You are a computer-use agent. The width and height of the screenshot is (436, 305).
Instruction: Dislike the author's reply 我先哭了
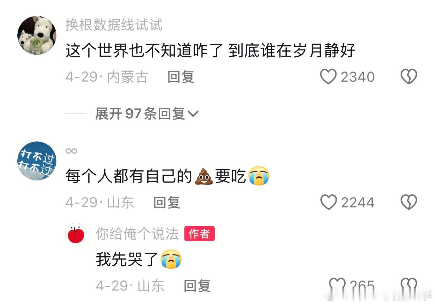(x=409, y=286)
